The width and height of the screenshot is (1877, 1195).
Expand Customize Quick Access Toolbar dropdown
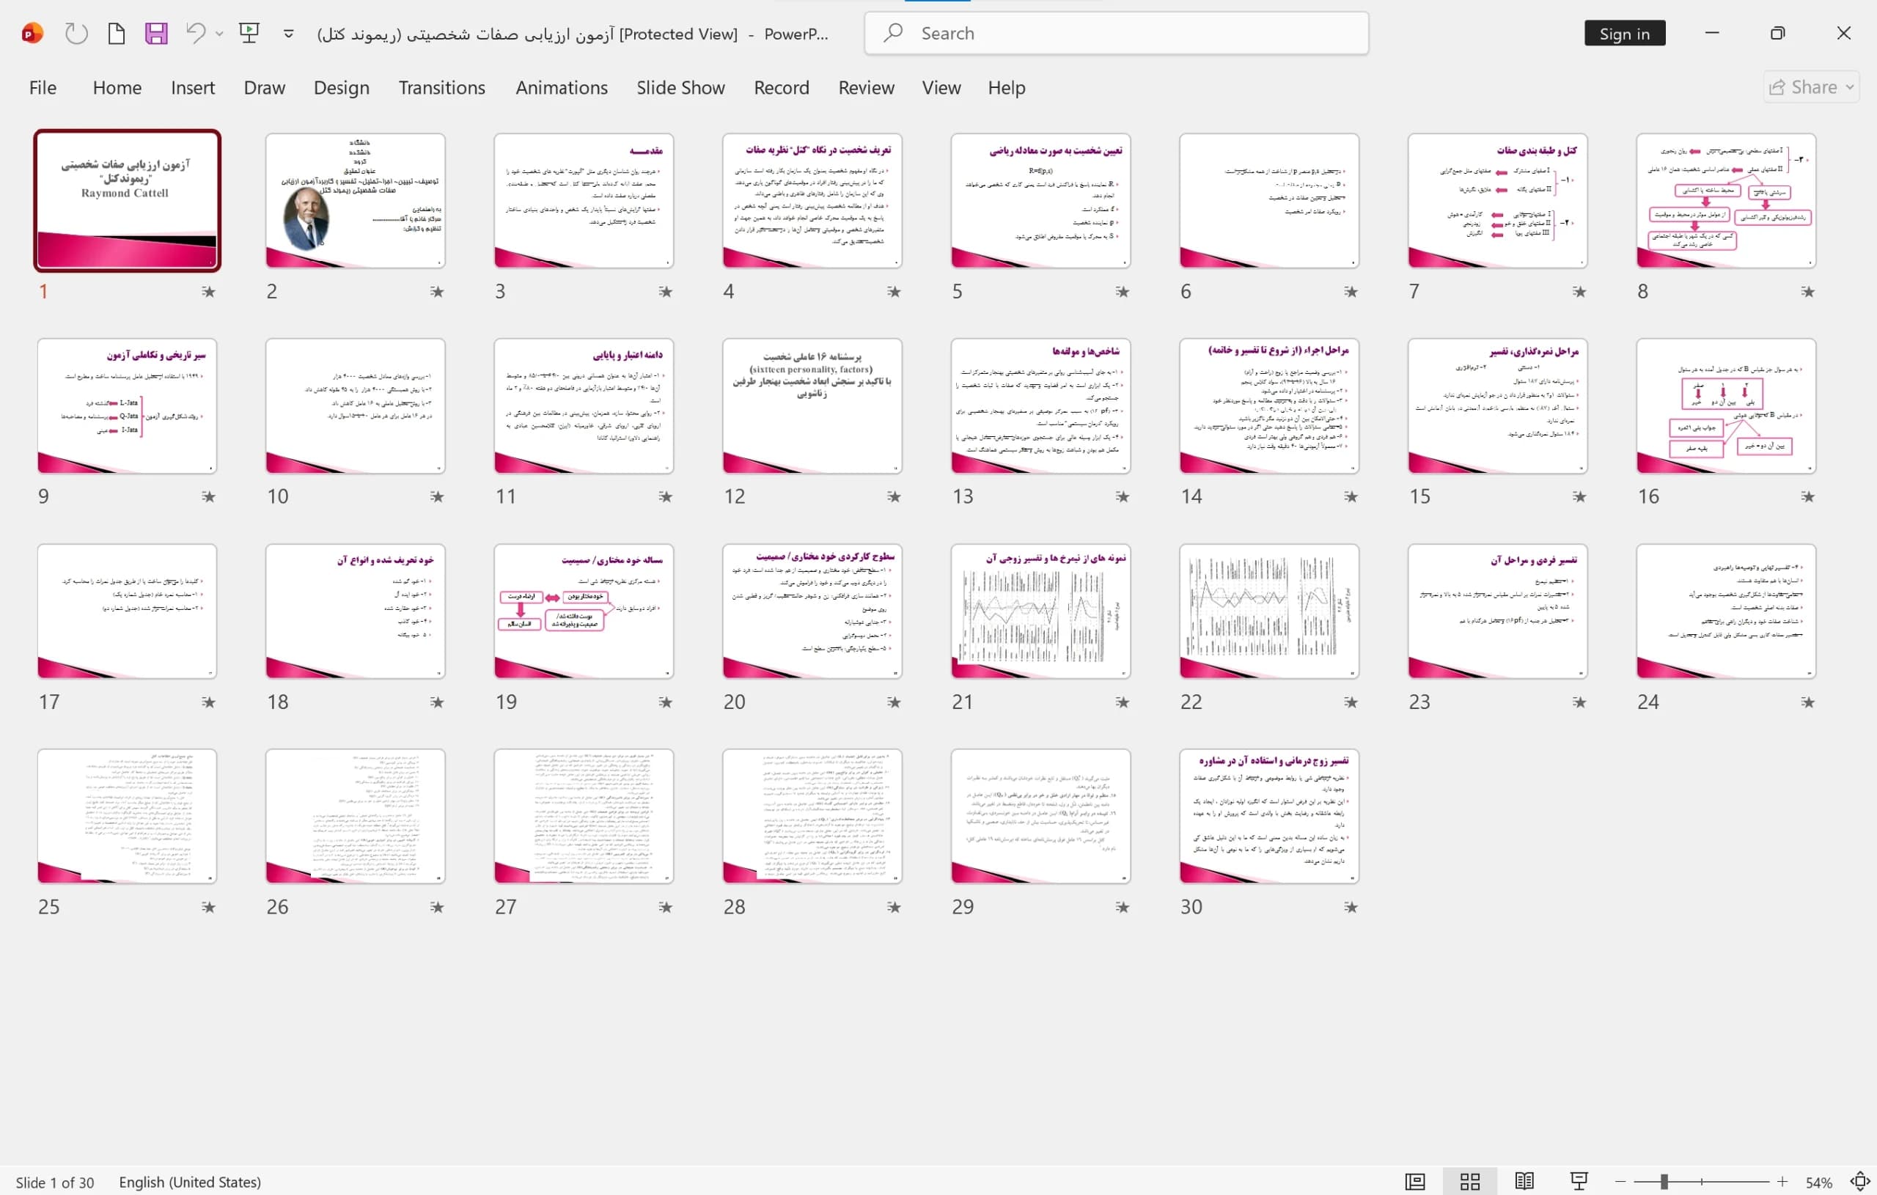click(288, 34)
